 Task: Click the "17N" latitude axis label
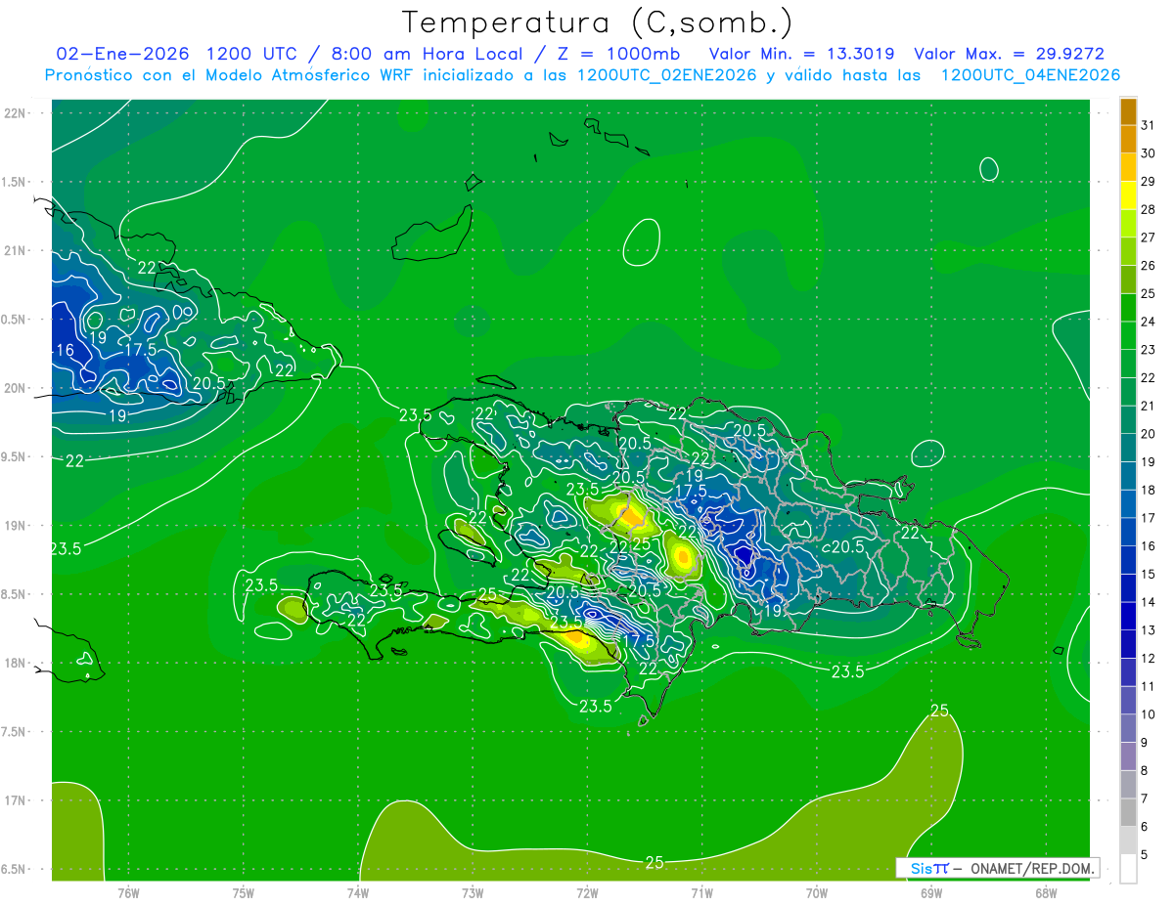(x=16, y=800)
